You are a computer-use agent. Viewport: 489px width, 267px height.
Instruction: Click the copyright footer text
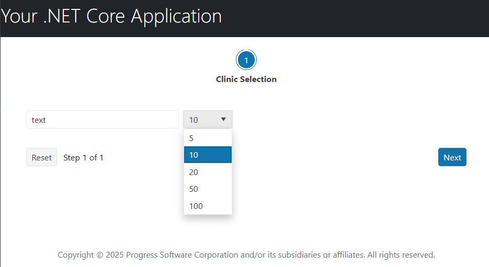point(246,255)
